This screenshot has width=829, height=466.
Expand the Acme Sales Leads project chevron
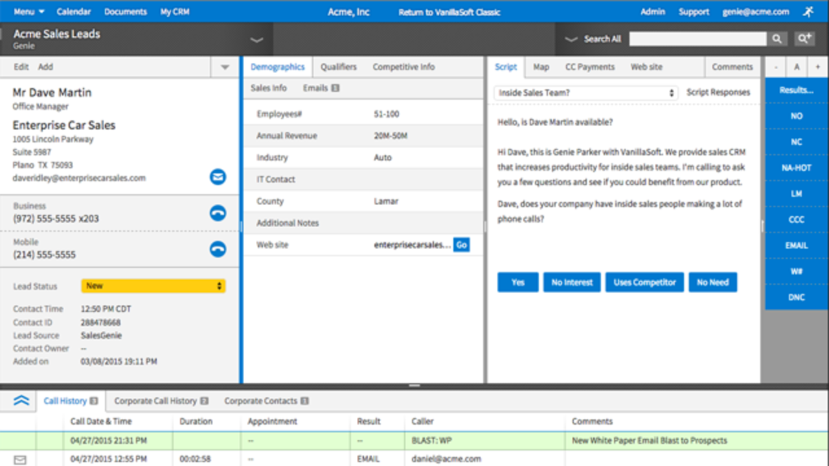257,39
